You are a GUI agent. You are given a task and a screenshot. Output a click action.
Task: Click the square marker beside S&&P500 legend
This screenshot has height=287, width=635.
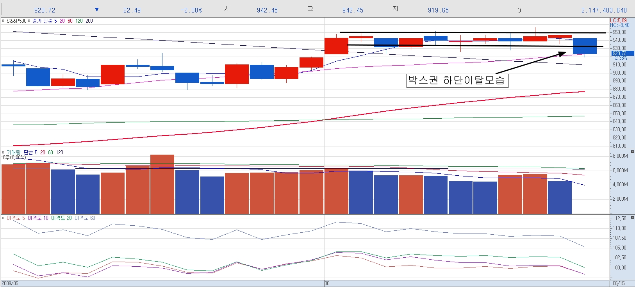pyautogui.click(x=4, y=21)
